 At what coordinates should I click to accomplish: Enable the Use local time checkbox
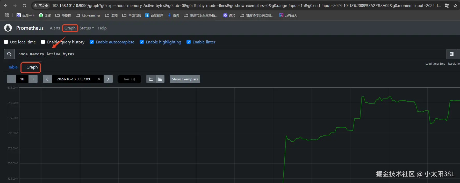click(x=6, y=42)
